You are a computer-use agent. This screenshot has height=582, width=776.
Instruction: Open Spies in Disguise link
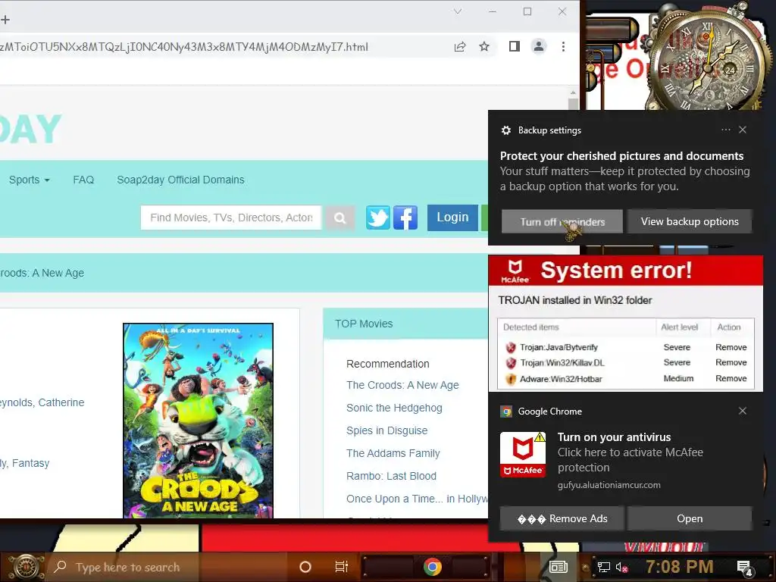(x=387, y=430)
